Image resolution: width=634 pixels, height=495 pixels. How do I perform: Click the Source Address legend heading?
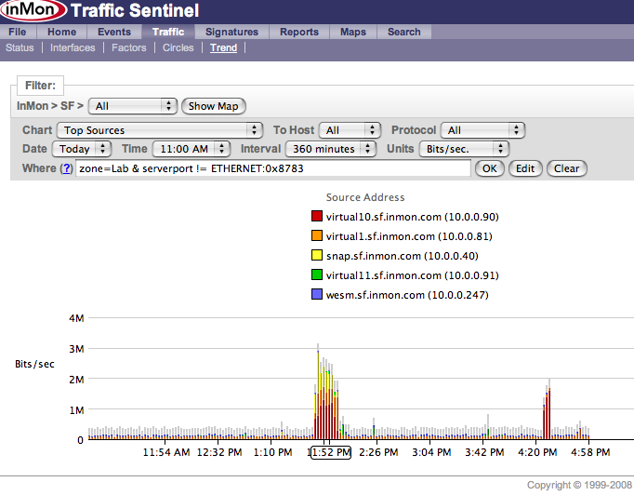[x=365, y=197]
